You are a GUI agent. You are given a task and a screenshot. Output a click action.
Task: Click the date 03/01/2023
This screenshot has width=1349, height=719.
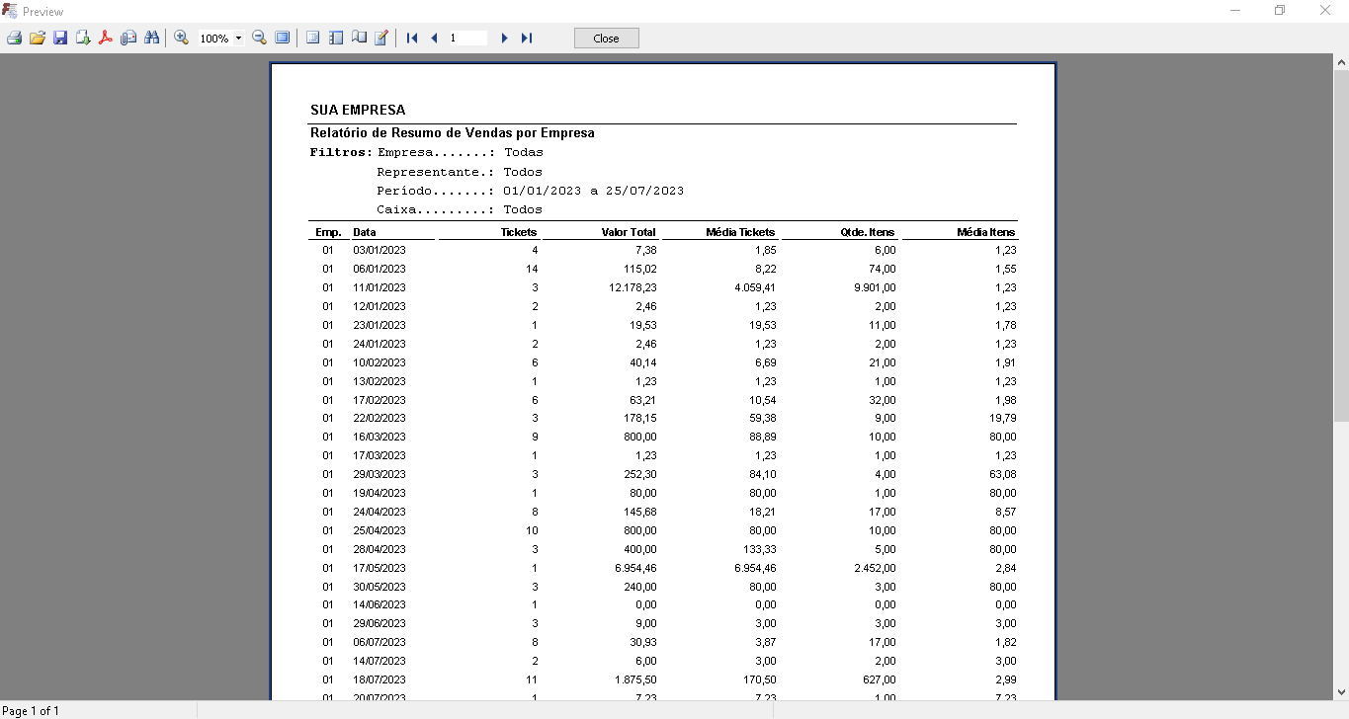(379, 251)
